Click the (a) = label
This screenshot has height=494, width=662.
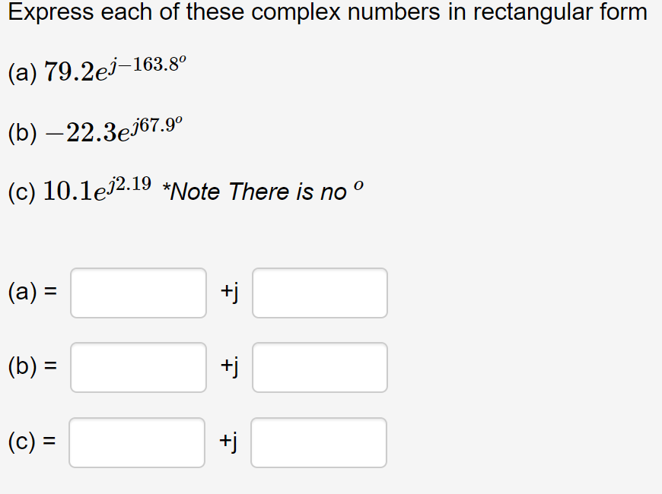click(33, 293)
